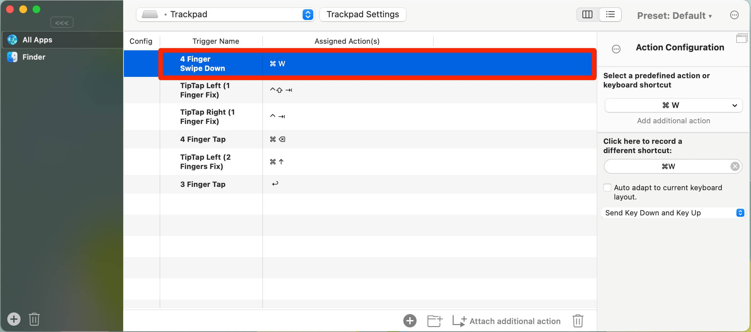Click the trackpad device icon
The image size is (751, 332).
[150, 14]
